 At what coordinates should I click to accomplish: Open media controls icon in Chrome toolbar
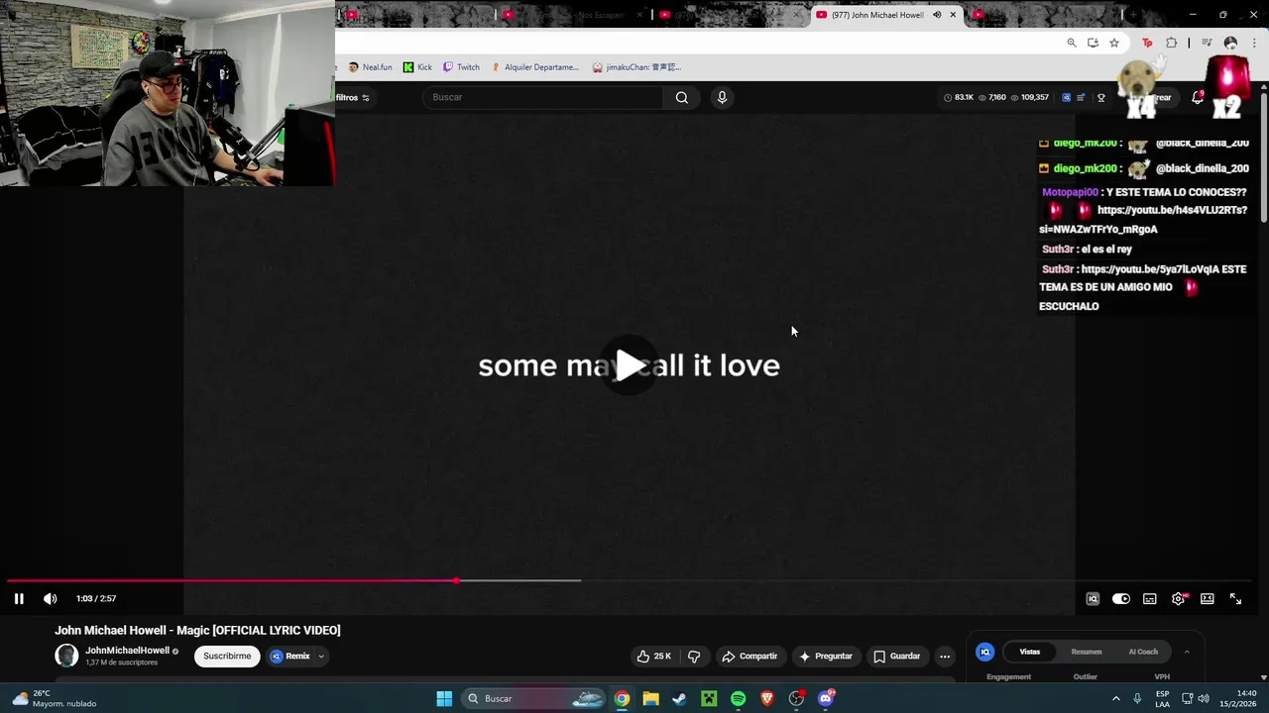[1207, 43]
